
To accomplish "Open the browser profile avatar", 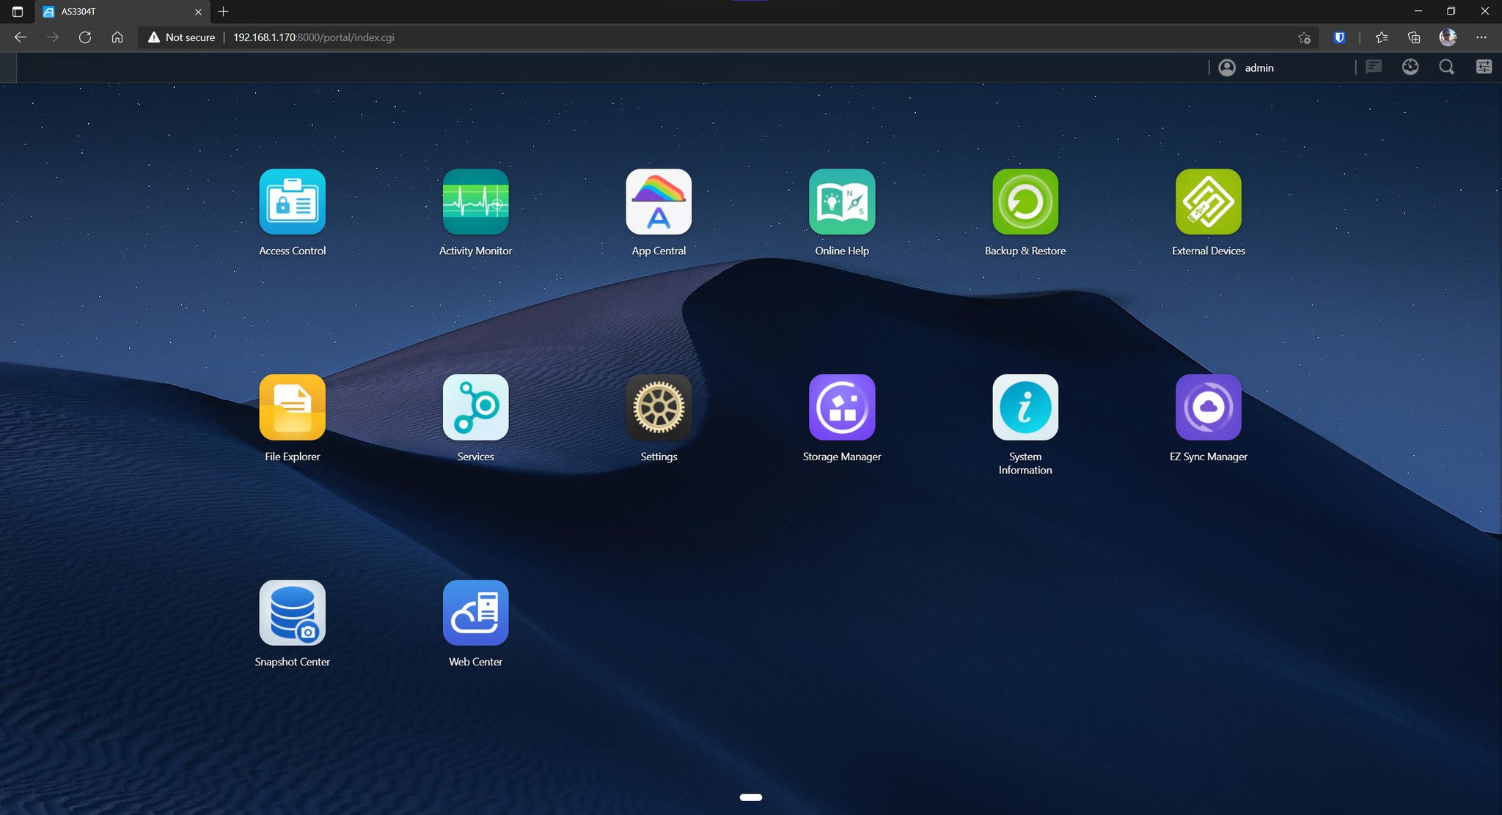I will click(x=1448, y=37).
